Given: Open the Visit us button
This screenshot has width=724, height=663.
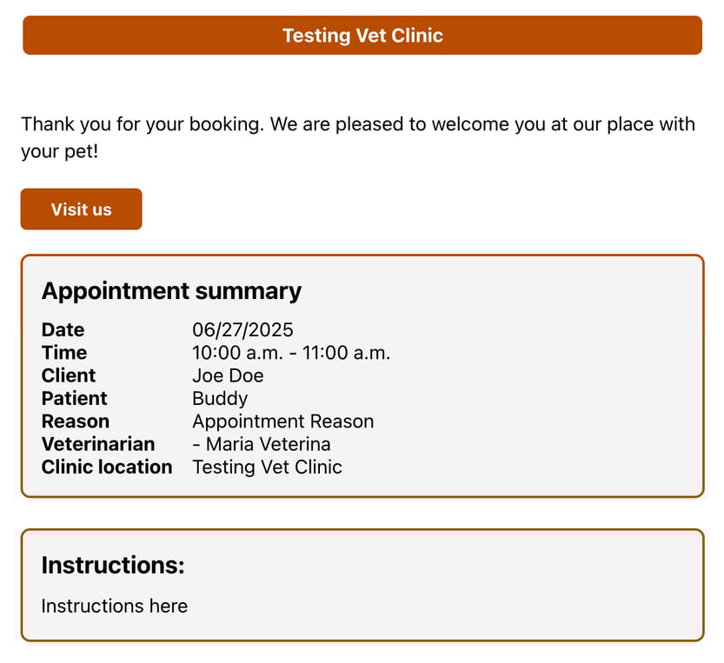Looking at the screenshot, I should pyautogui.click(x=82, y=209).
